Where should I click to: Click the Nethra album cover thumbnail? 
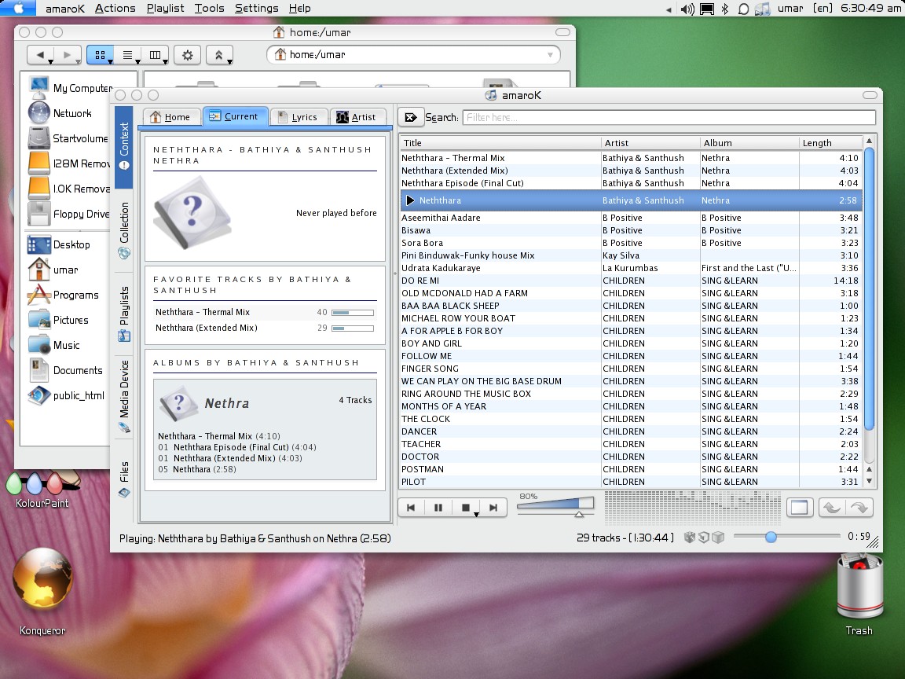178,403
